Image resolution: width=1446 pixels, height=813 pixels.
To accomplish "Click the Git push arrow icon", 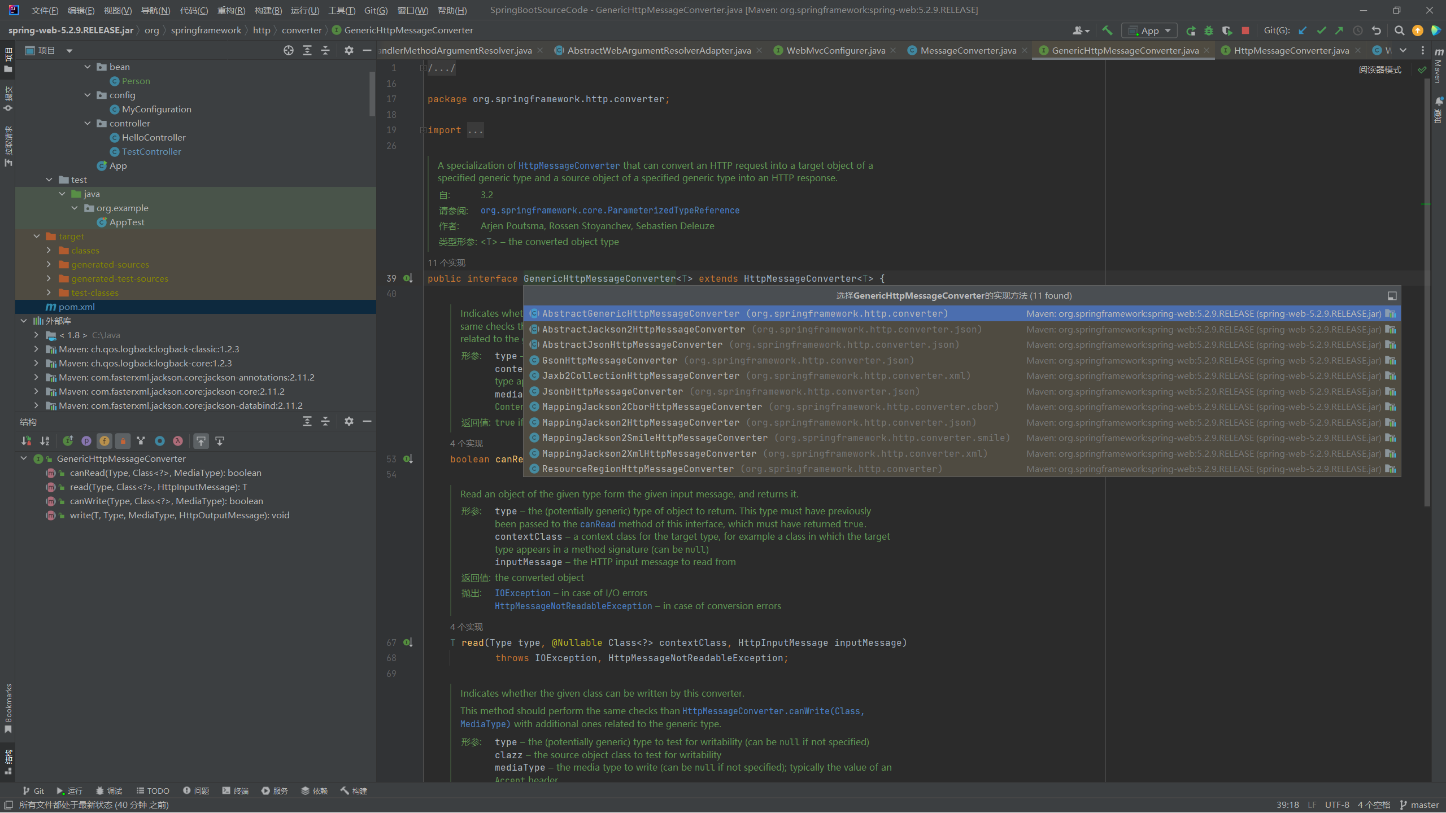I will click(x=1339, y=30).
